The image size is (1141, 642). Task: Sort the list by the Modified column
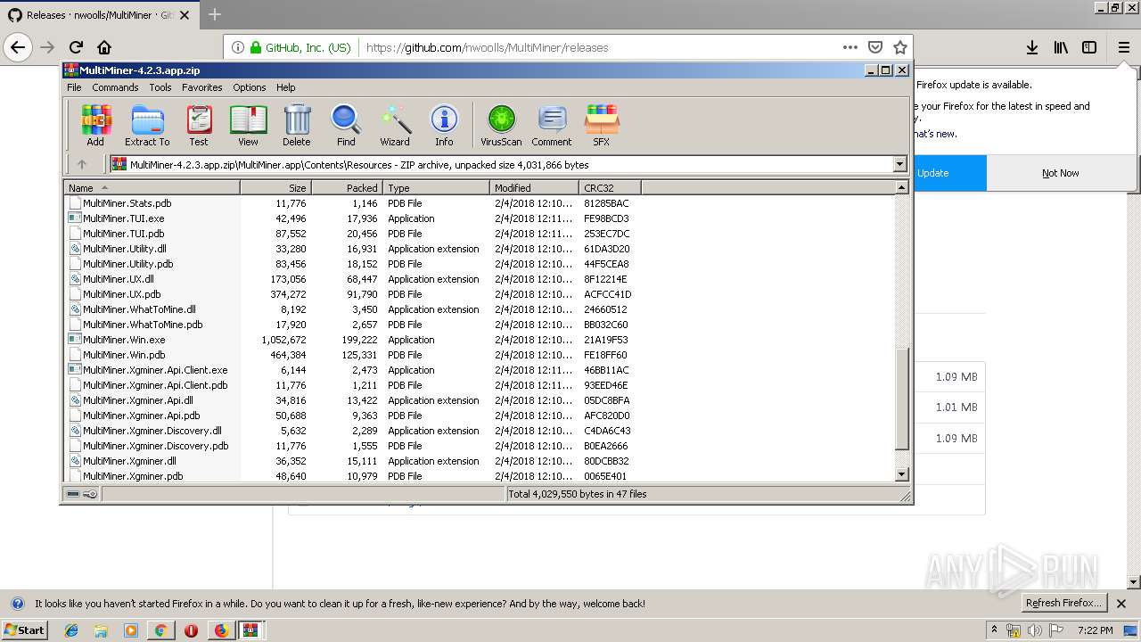click(534, 187)
